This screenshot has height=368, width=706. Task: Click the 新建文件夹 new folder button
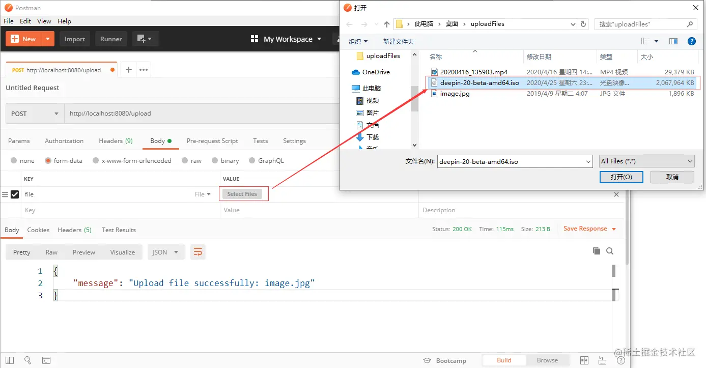399,41
